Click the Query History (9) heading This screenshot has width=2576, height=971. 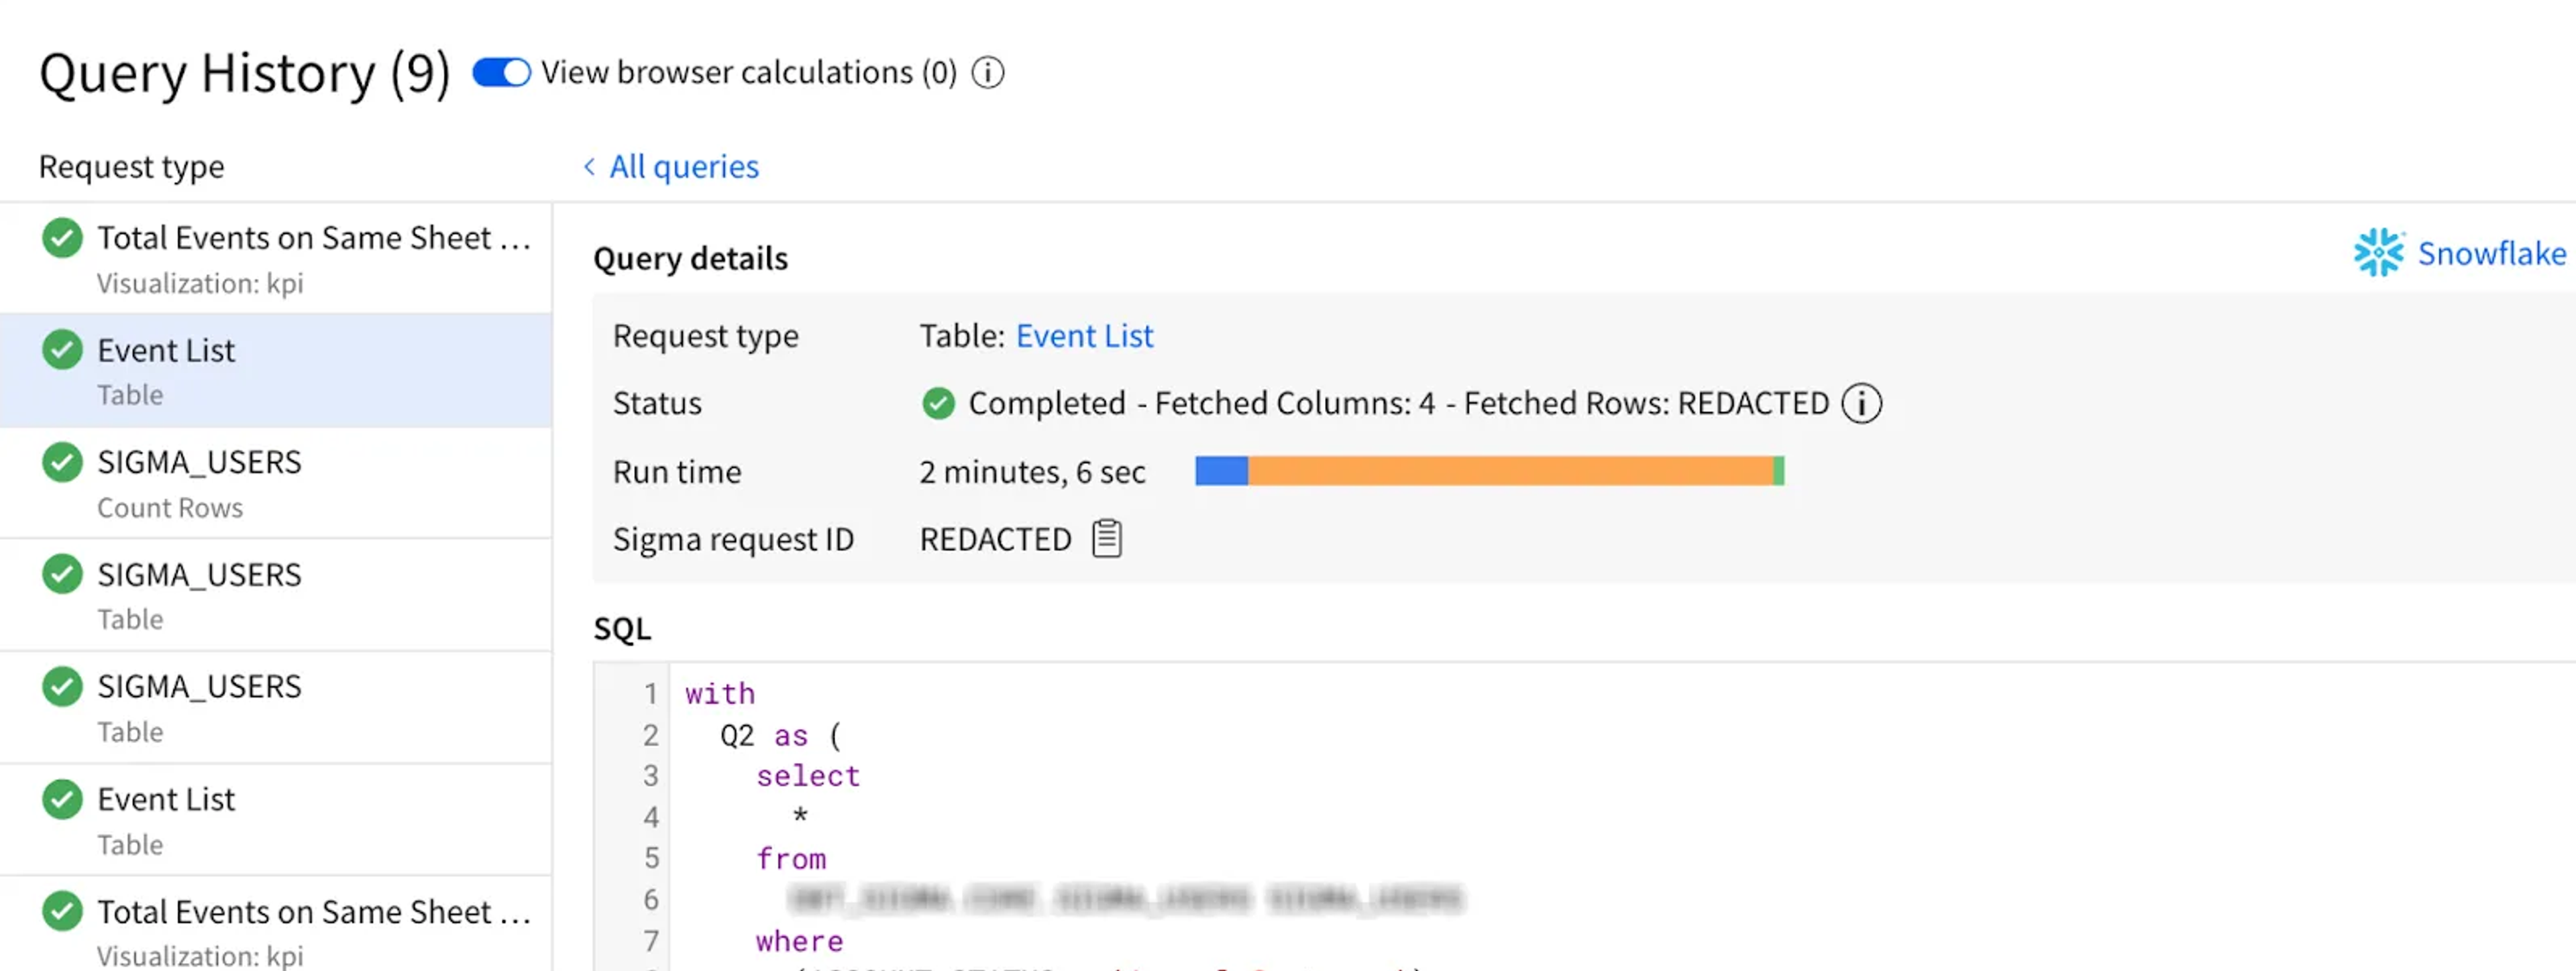[244, 74]
